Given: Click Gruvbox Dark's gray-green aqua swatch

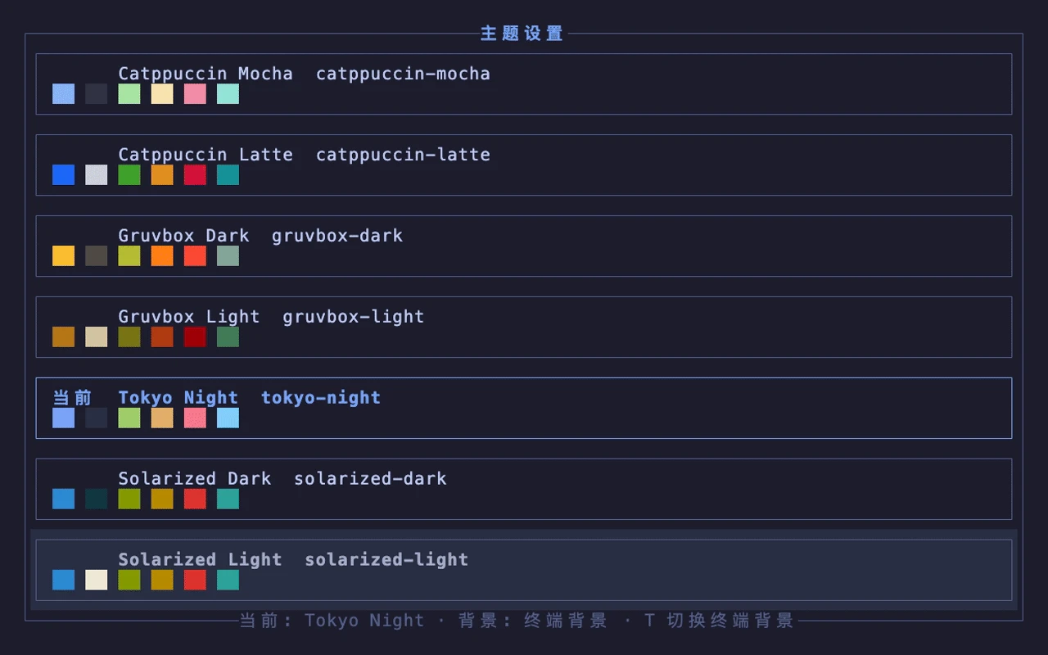Looking at the screenshot, I should tap(228, 256).
